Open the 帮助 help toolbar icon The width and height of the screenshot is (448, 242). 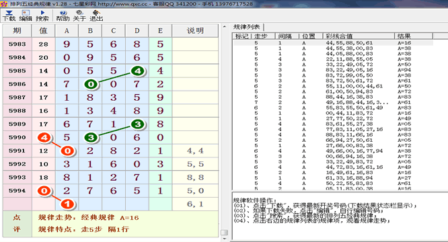point(63,15)
